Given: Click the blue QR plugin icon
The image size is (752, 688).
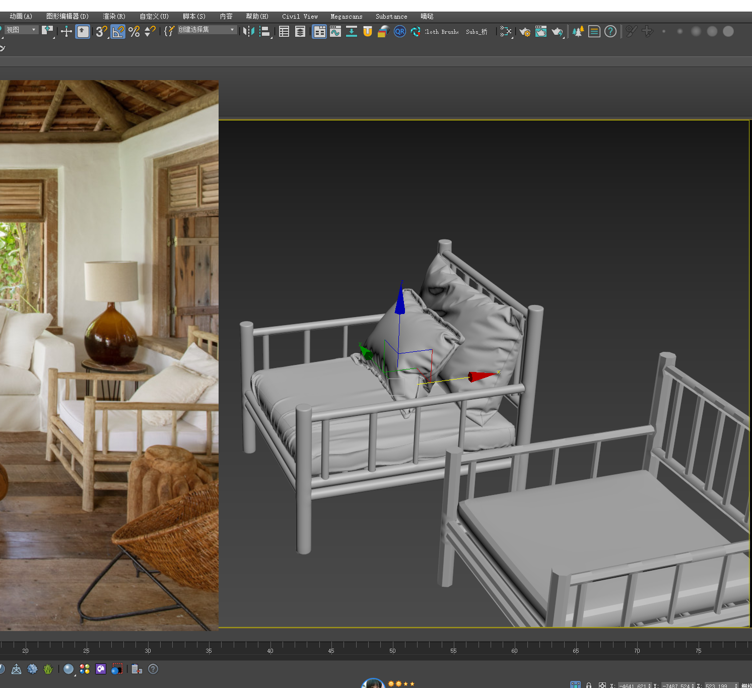Looking at the screenshot, I should click(400, 32).
